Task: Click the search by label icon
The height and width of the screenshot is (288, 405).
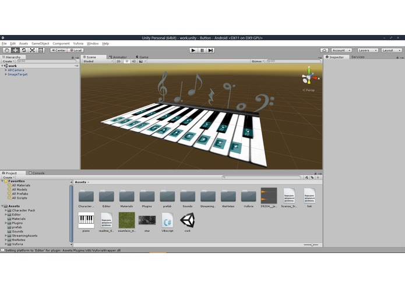Action: click(312, 177)
